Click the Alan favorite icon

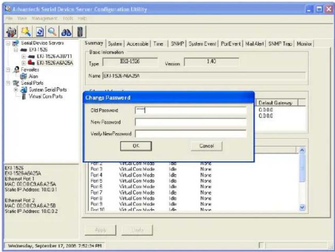pos(23,76)
